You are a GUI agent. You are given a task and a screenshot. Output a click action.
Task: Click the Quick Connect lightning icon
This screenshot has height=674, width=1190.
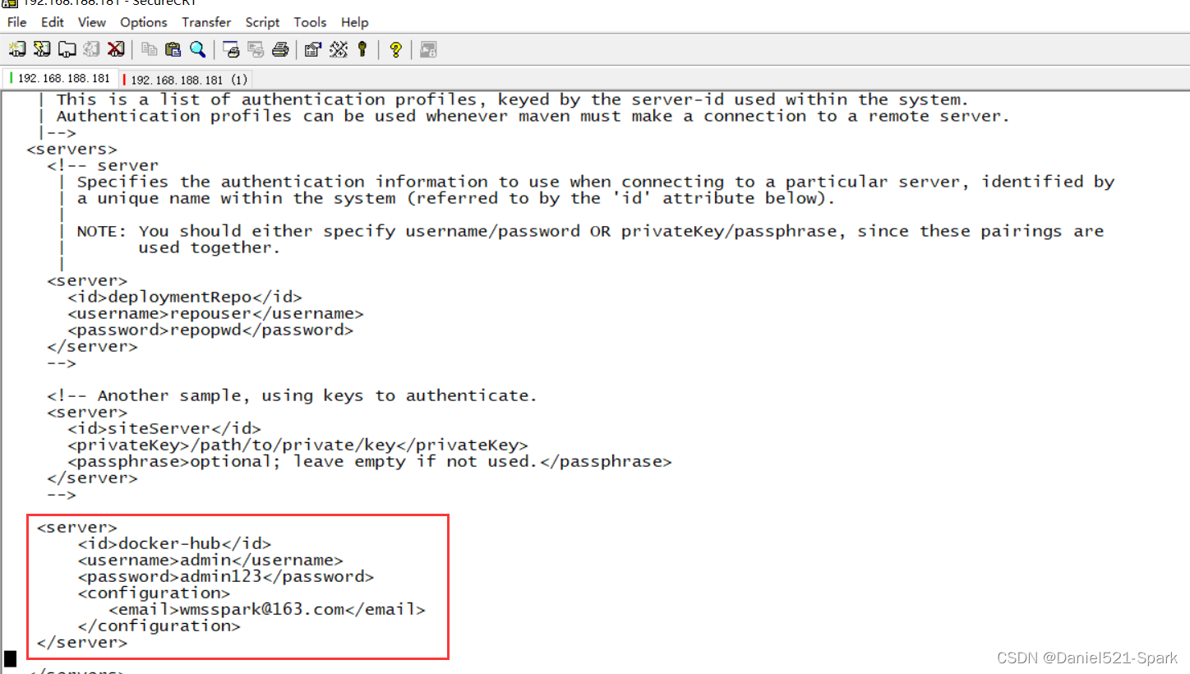pos(42,49)
